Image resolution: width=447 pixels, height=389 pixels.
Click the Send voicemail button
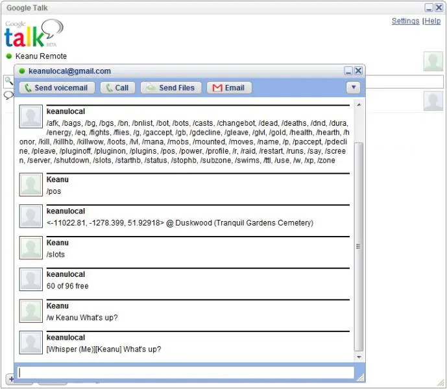pyautogui.click(x=56, y=88)
